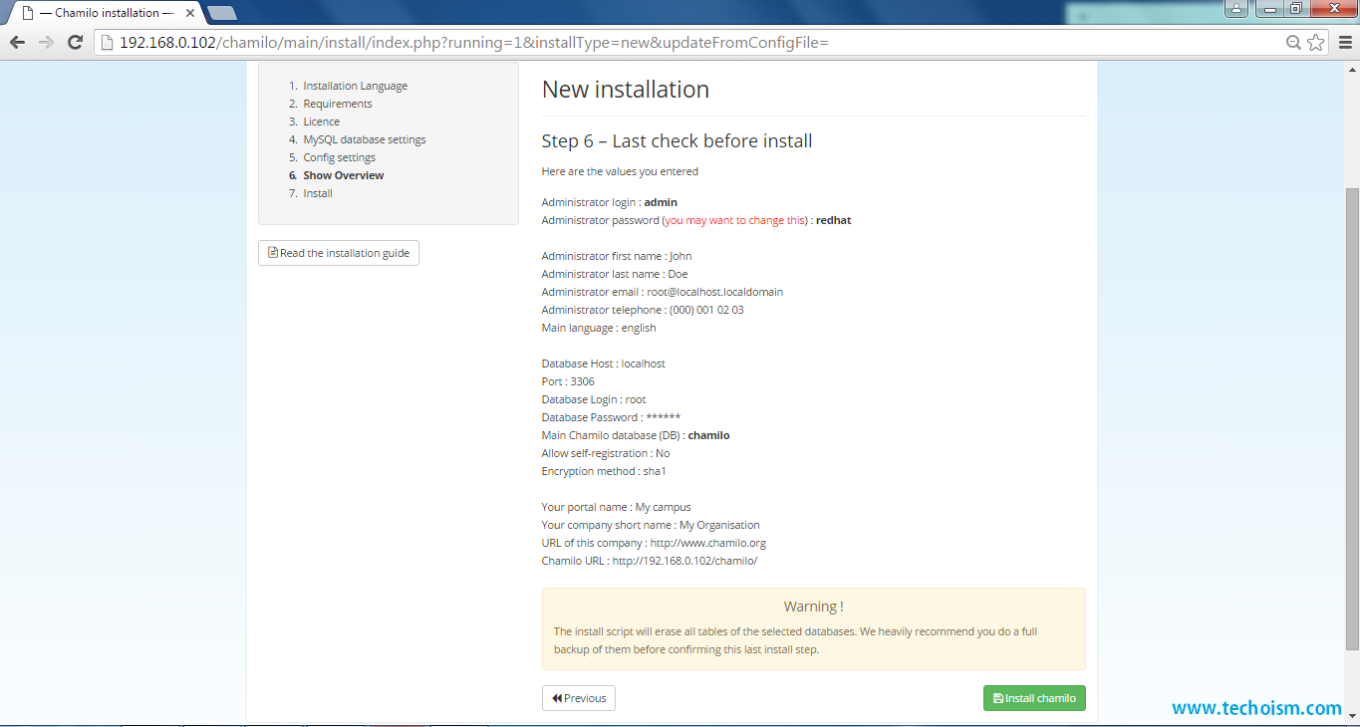The image size is (1360, 727).
Task: Open Read the installation guide
Action: [x=339, y=253]
